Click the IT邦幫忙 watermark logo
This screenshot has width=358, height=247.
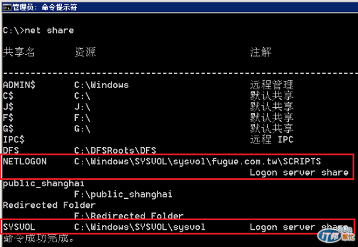(335, 233)
